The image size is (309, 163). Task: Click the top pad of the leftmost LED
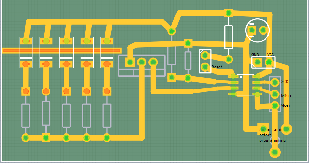coord(26,41)
